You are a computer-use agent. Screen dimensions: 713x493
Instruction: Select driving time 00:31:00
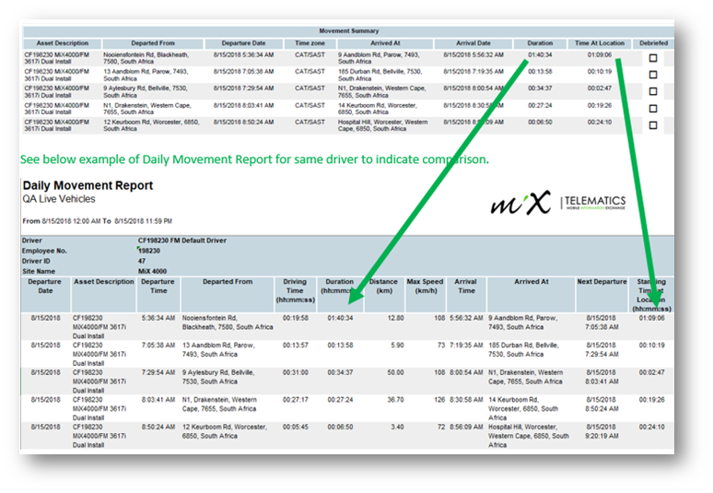(296, 372)
